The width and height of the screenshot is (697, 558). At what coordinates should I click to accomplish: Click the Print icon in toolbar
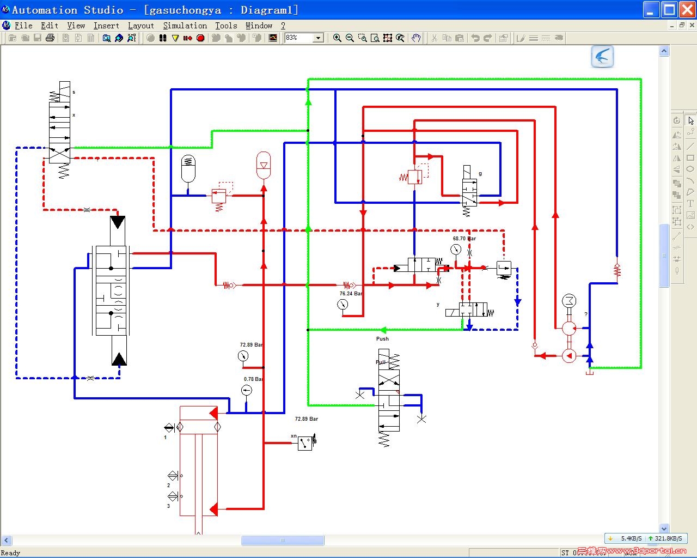[x=50, y=38]
